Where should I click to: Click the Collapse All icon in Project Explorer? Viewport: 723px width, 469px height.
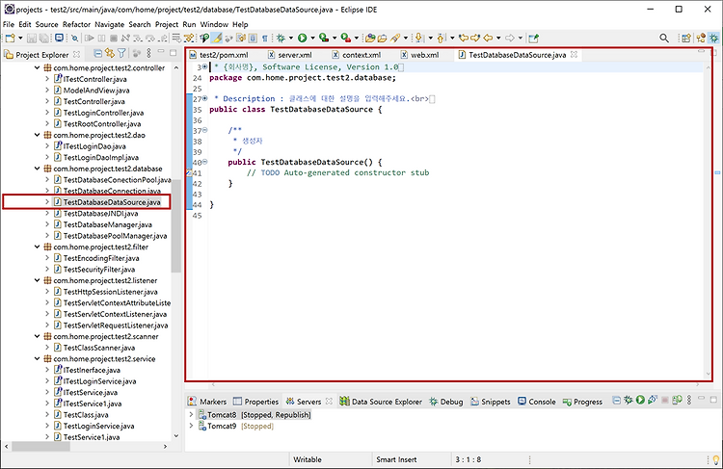[x=97, y=53]
